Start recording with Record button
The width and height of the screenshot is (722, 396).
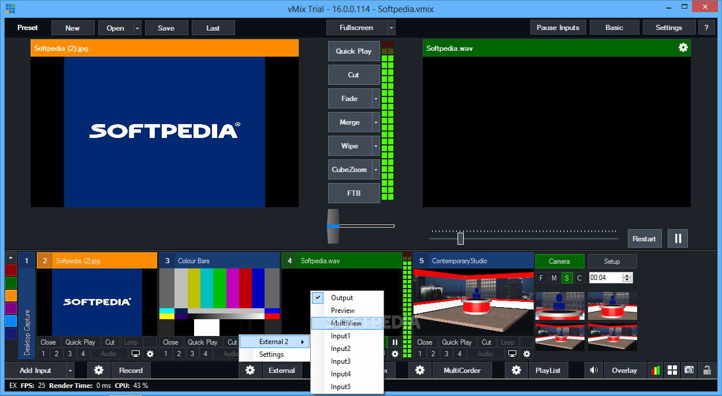click(131, 371)
